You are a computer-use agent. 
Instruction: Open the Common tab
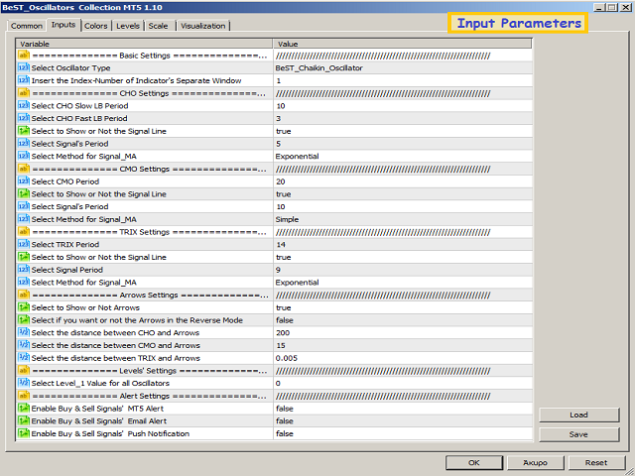[x=27, y=26]
